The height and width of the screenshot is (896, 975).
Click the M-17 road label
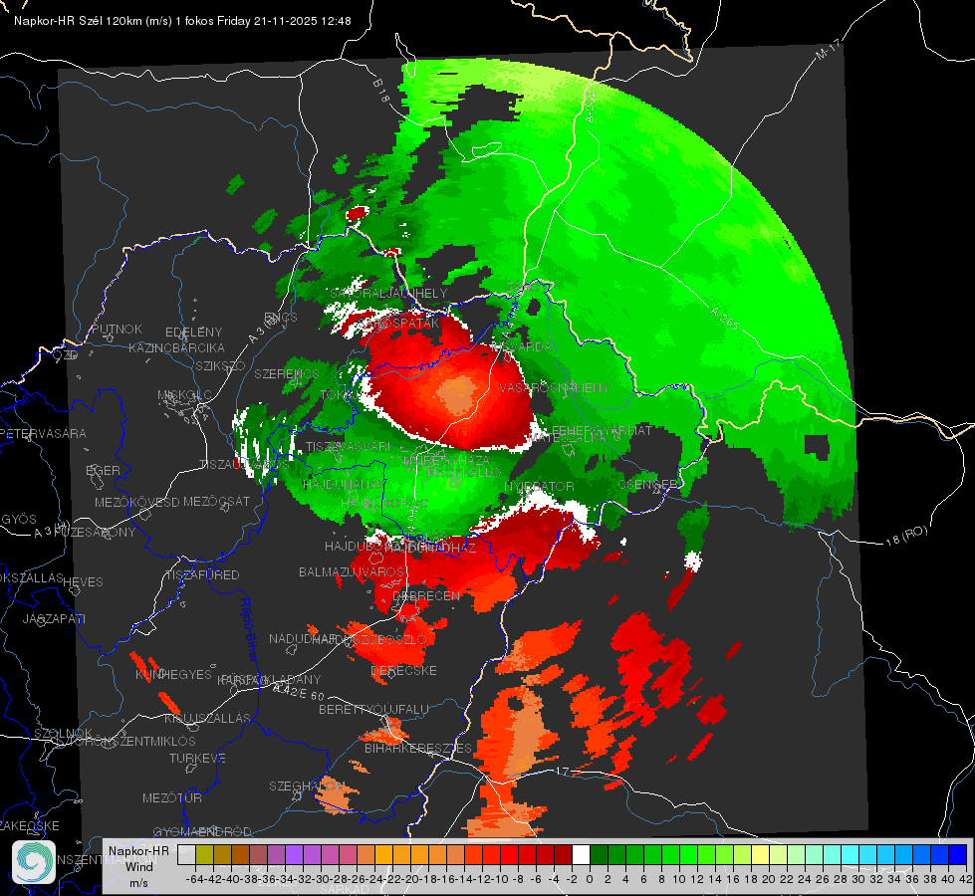pos(827,50)
